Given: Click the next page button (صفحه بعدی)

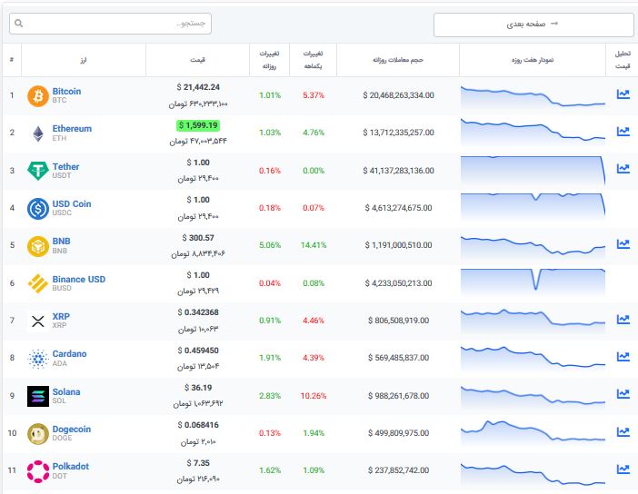Looking at the screenshot, I should (533, 25).
